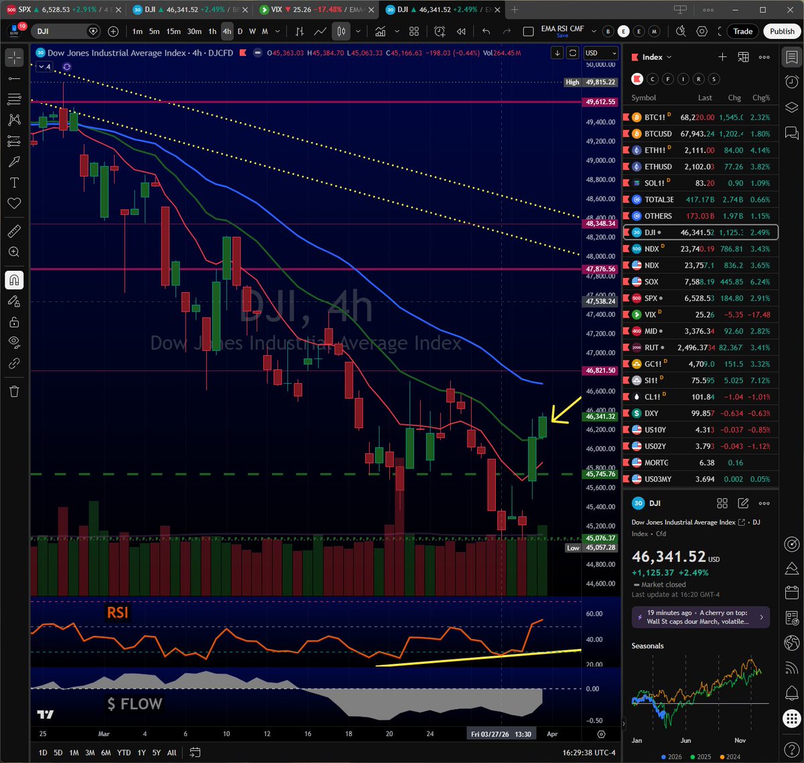
Task: Click the Go to date calendar icon
Action: (195, 752)
